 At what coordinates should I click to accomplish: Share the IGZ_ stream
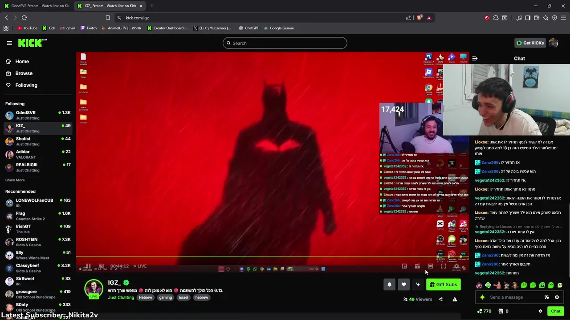[x=440, y=299]
